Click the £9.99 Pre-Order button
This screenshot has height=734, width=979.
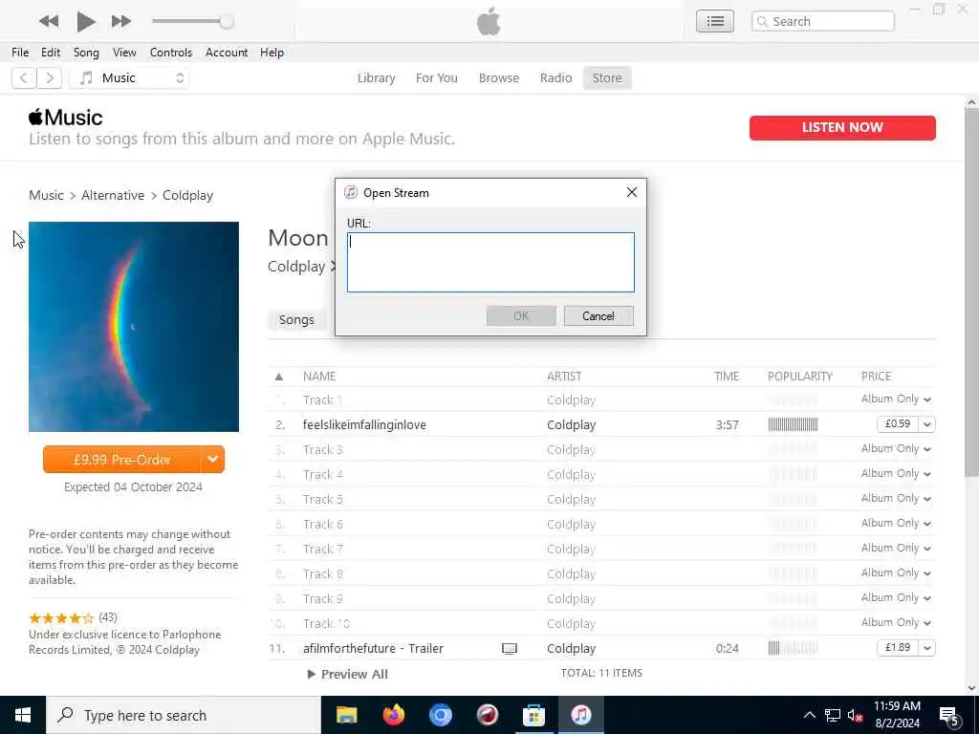[x=121, y=460]
